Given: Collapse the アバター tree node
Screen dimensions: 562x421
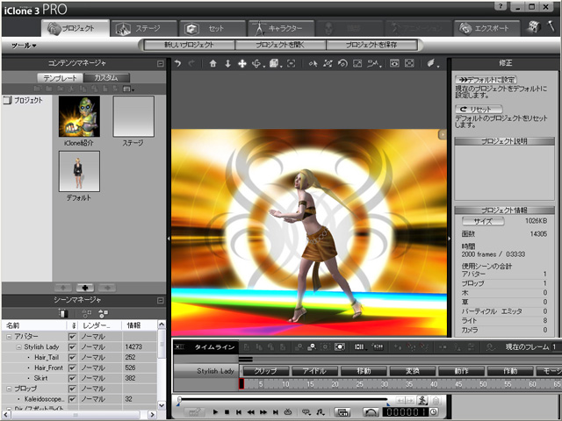Looking at the screenshot, I should (x=9, y=337).
